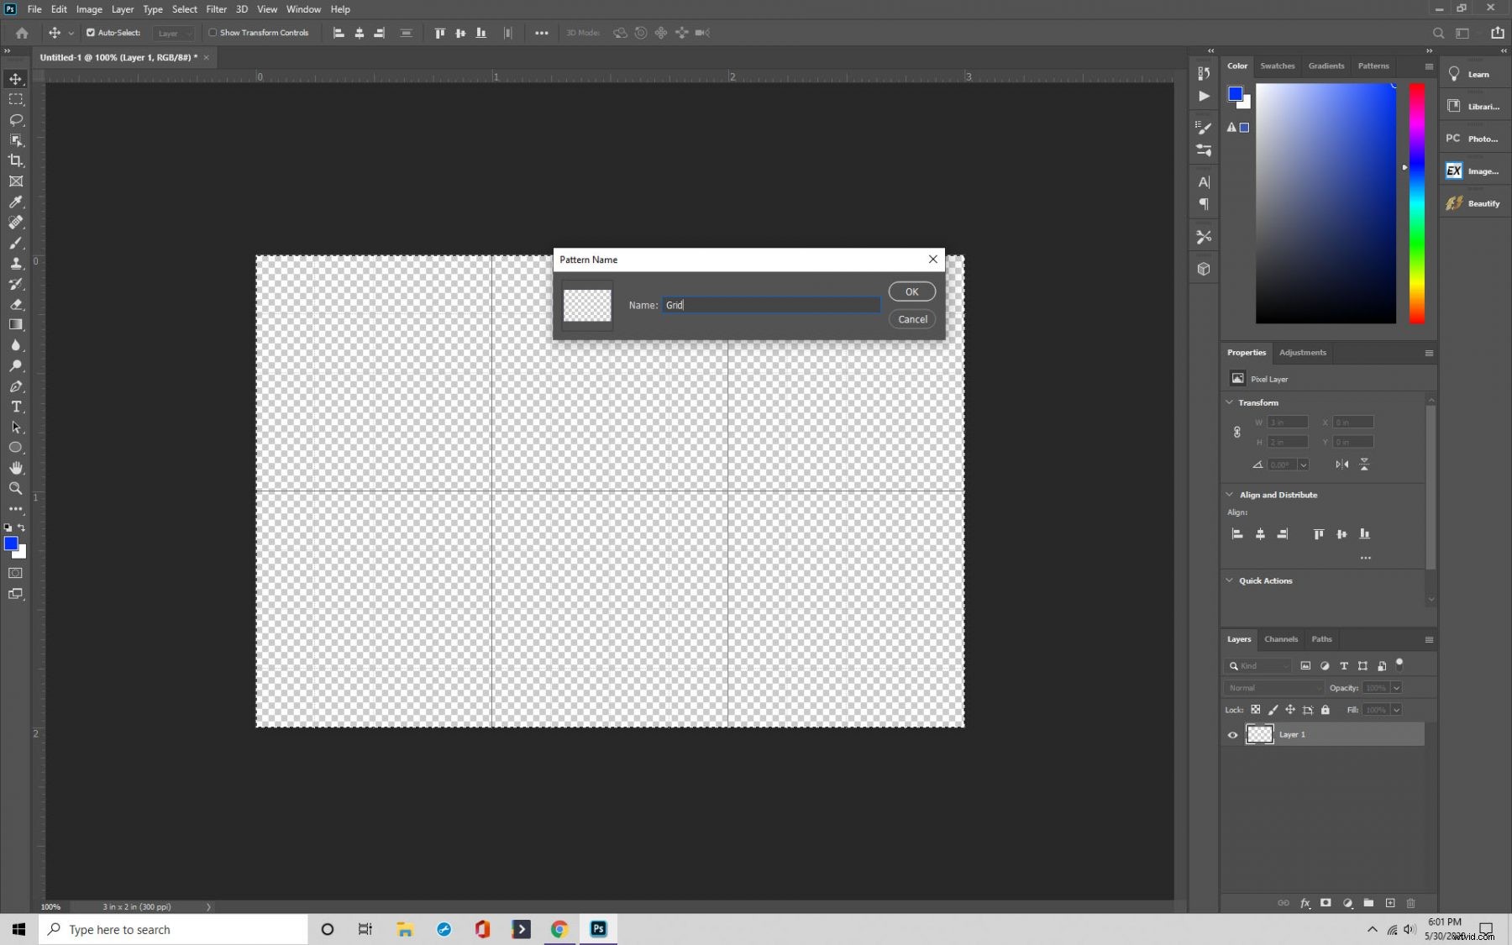The image size is (1512, 945).
Task: Select the Brush tool
Action: coord(15,244)
